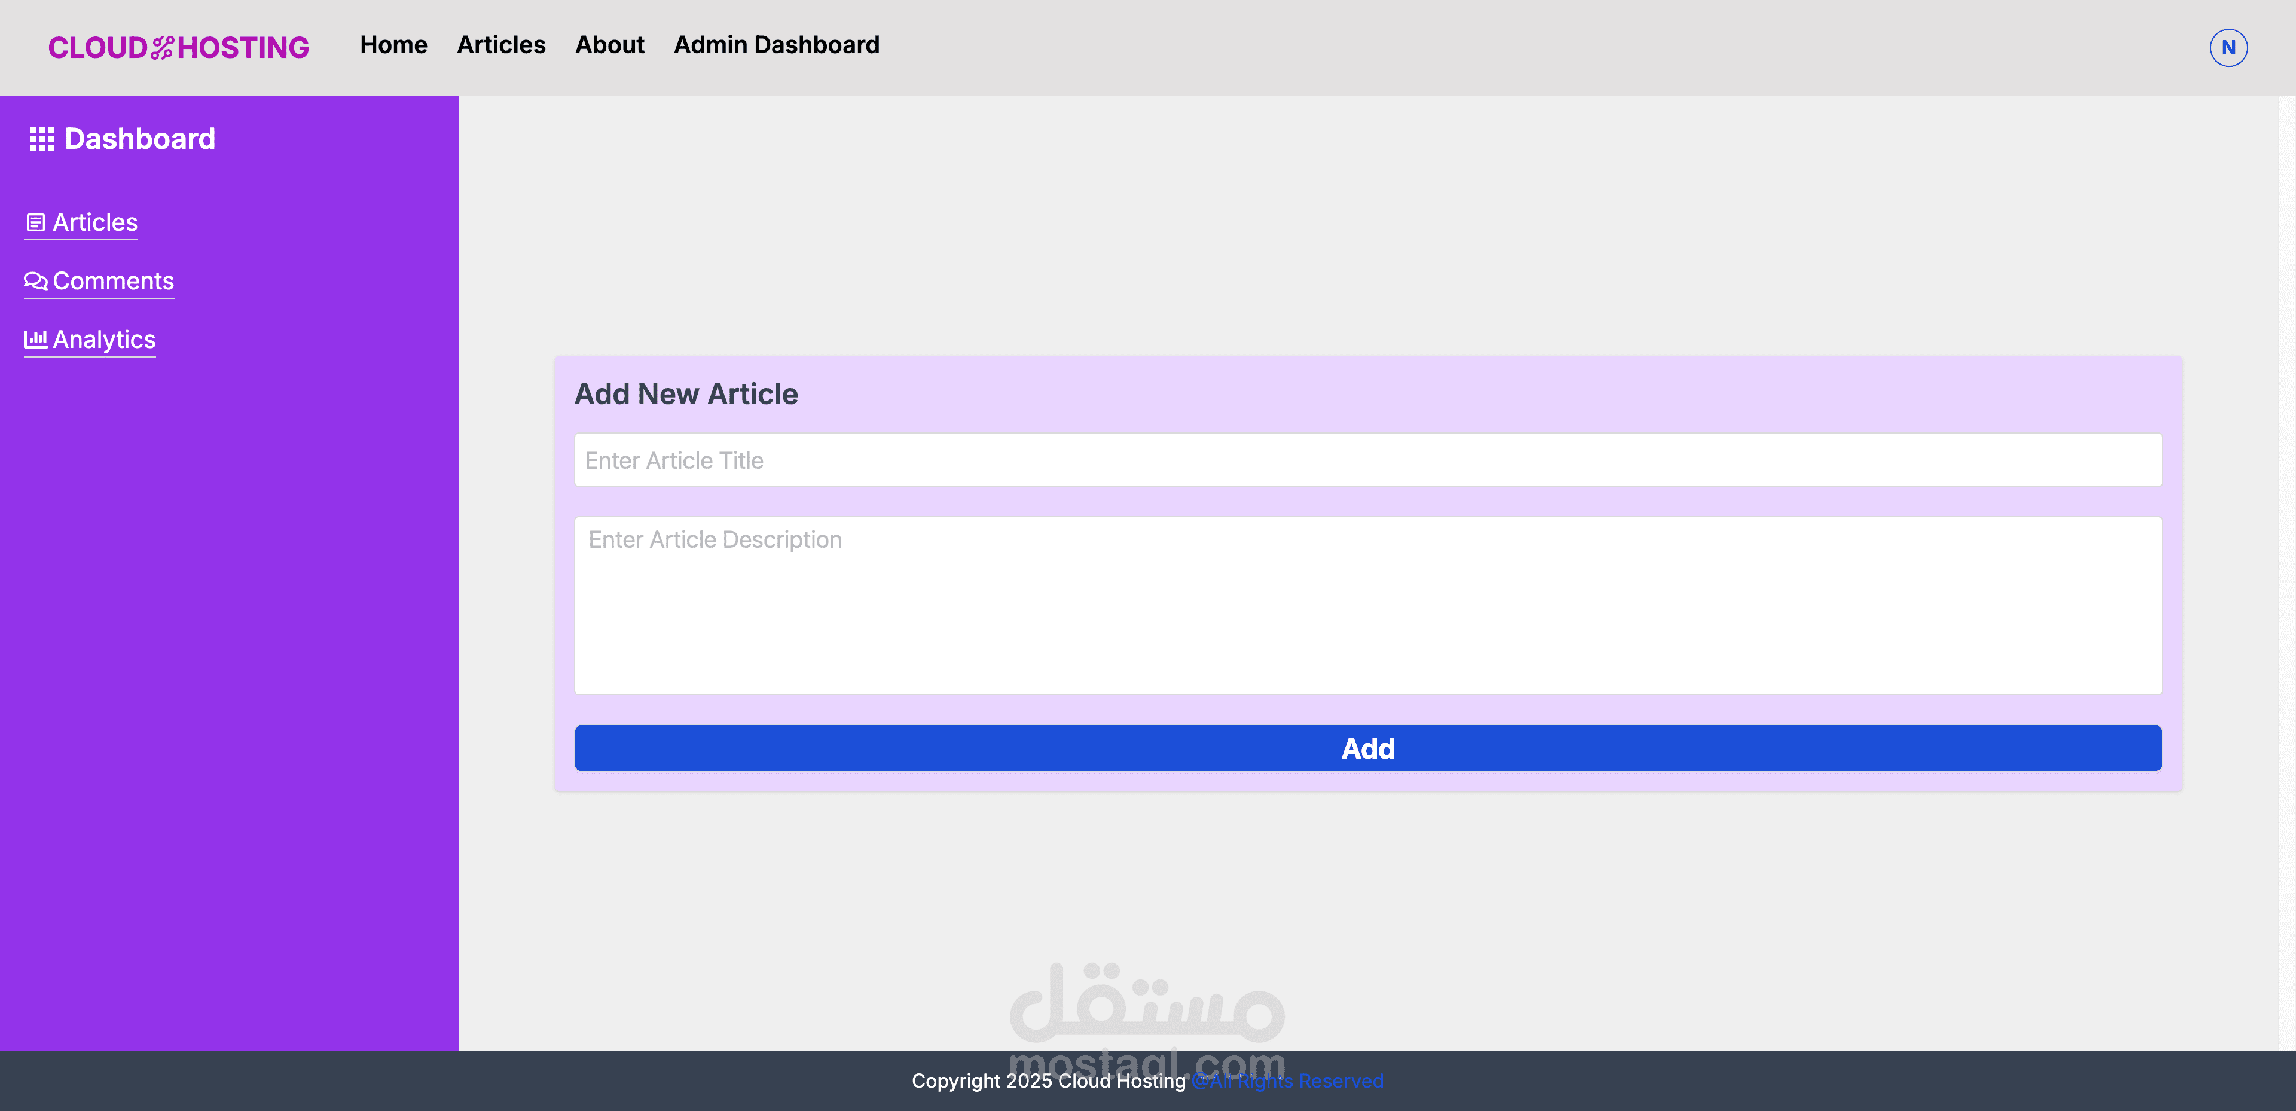Open Articles link in sidebar
Viewport: 2296px width, 1111px height.
pyautogui.click(x=94, y=223)
